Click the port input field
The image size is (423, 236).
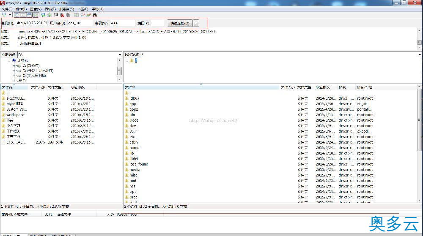(x=158, y=23)
